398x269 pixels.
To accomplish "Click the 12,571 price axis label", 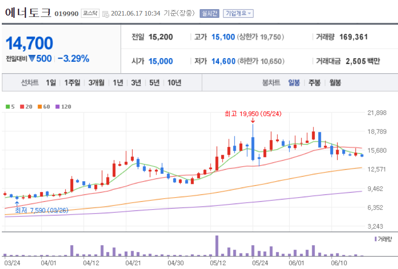I will (377, 169).
